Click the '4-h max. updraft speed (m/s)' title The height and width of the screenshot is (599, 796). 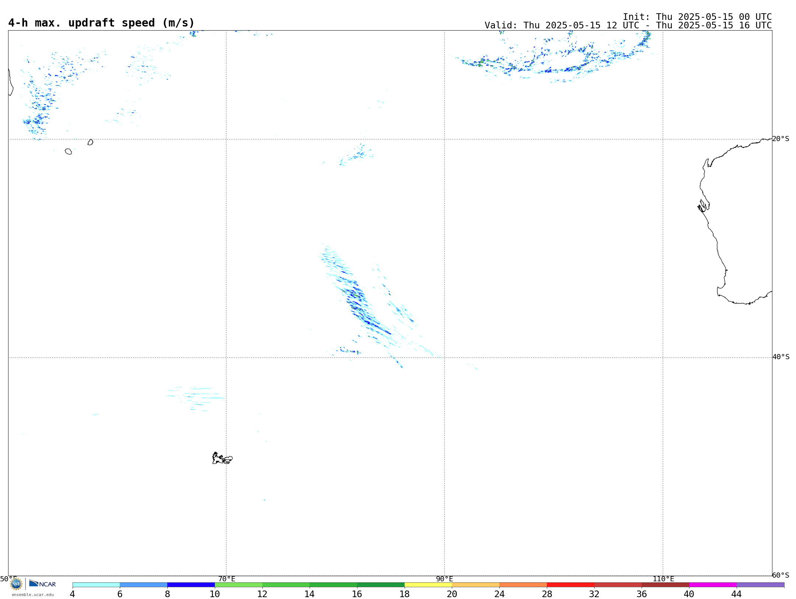coord(101,23)
